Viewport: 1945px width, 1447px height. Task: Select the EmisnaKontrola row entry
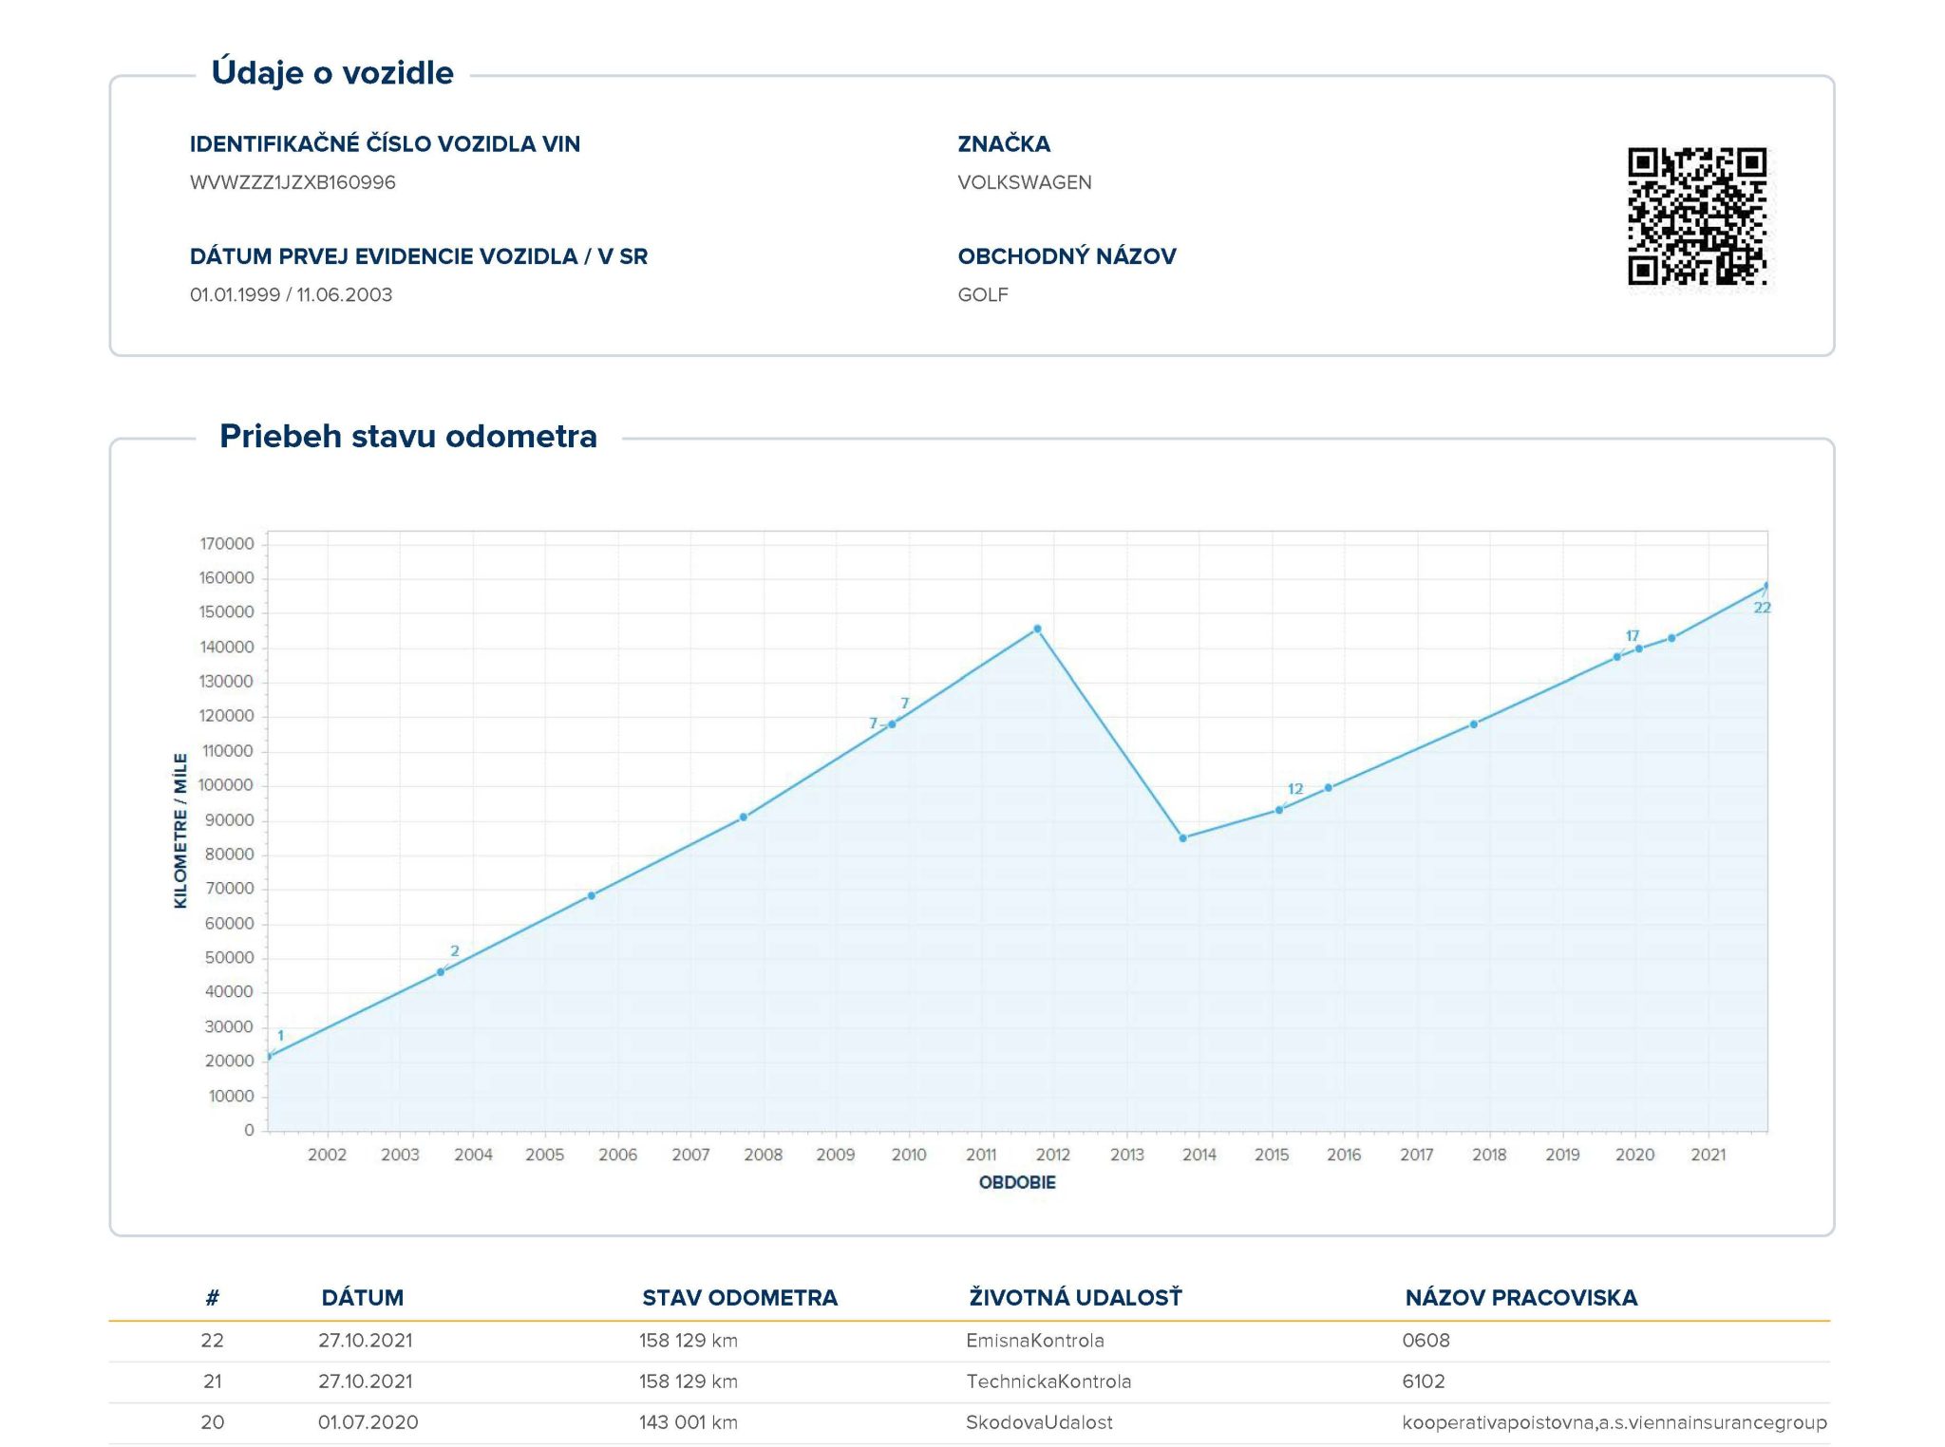[1034, 1340]
